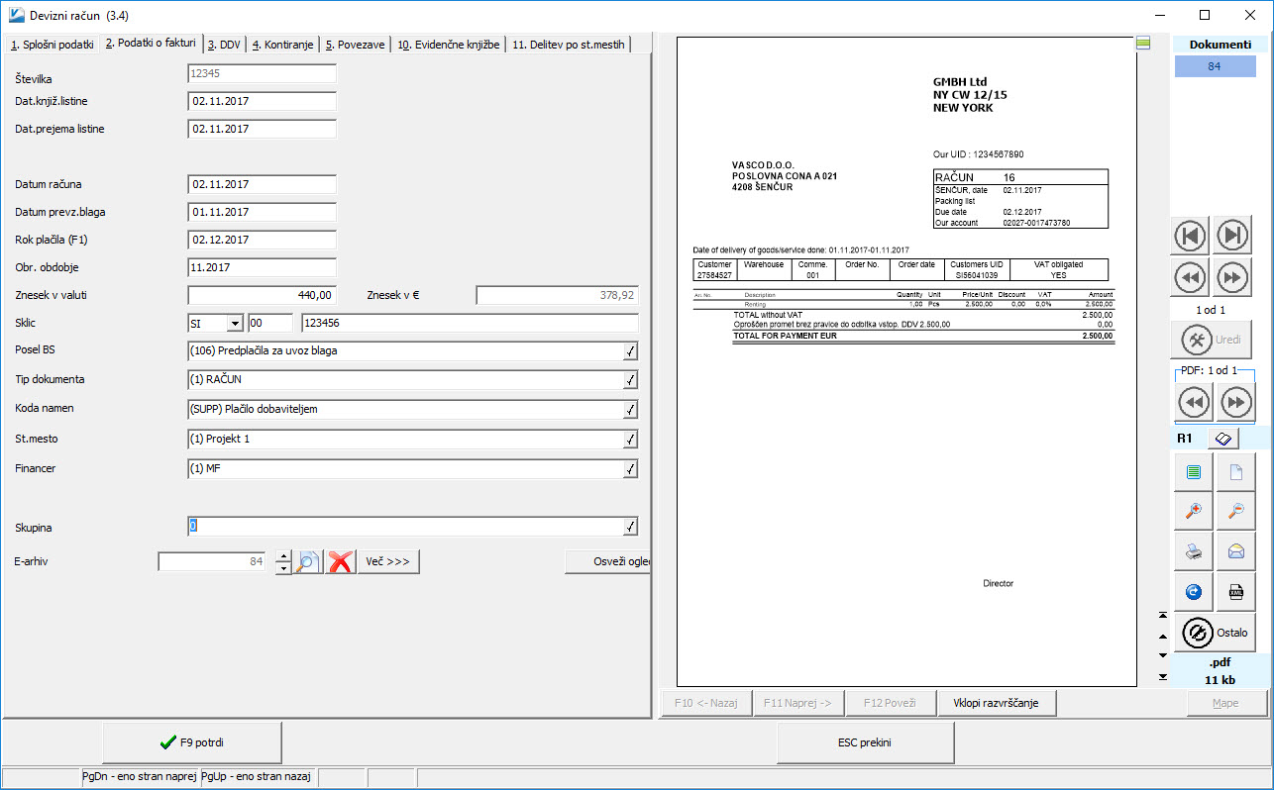The width and height of the screenshot is (1274, 790).
Task: Open the Povezave tab
Action: [x=356, y=45]
